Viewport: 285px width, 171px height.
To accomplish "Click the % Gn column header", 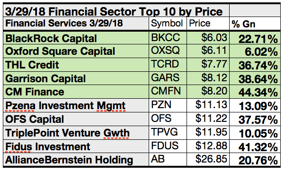I will tap(255, 24).
